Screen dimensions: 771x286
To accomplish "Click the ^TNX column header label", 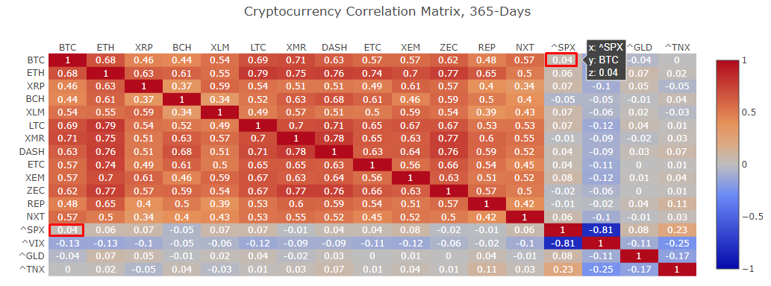I will 677,48.
